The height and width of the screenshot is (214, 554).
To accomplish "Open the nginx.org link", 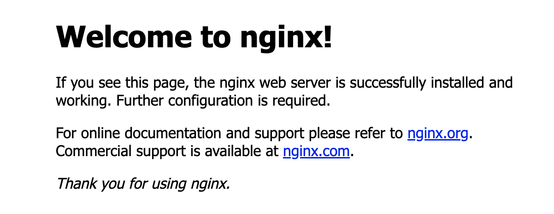I will [x=438, y=134].
